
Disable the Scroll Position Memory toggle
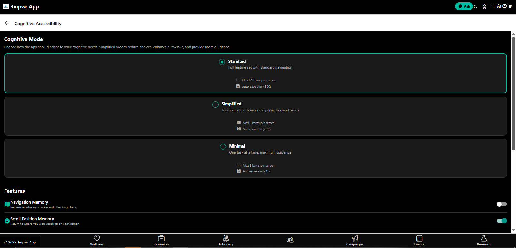point(501,221)
